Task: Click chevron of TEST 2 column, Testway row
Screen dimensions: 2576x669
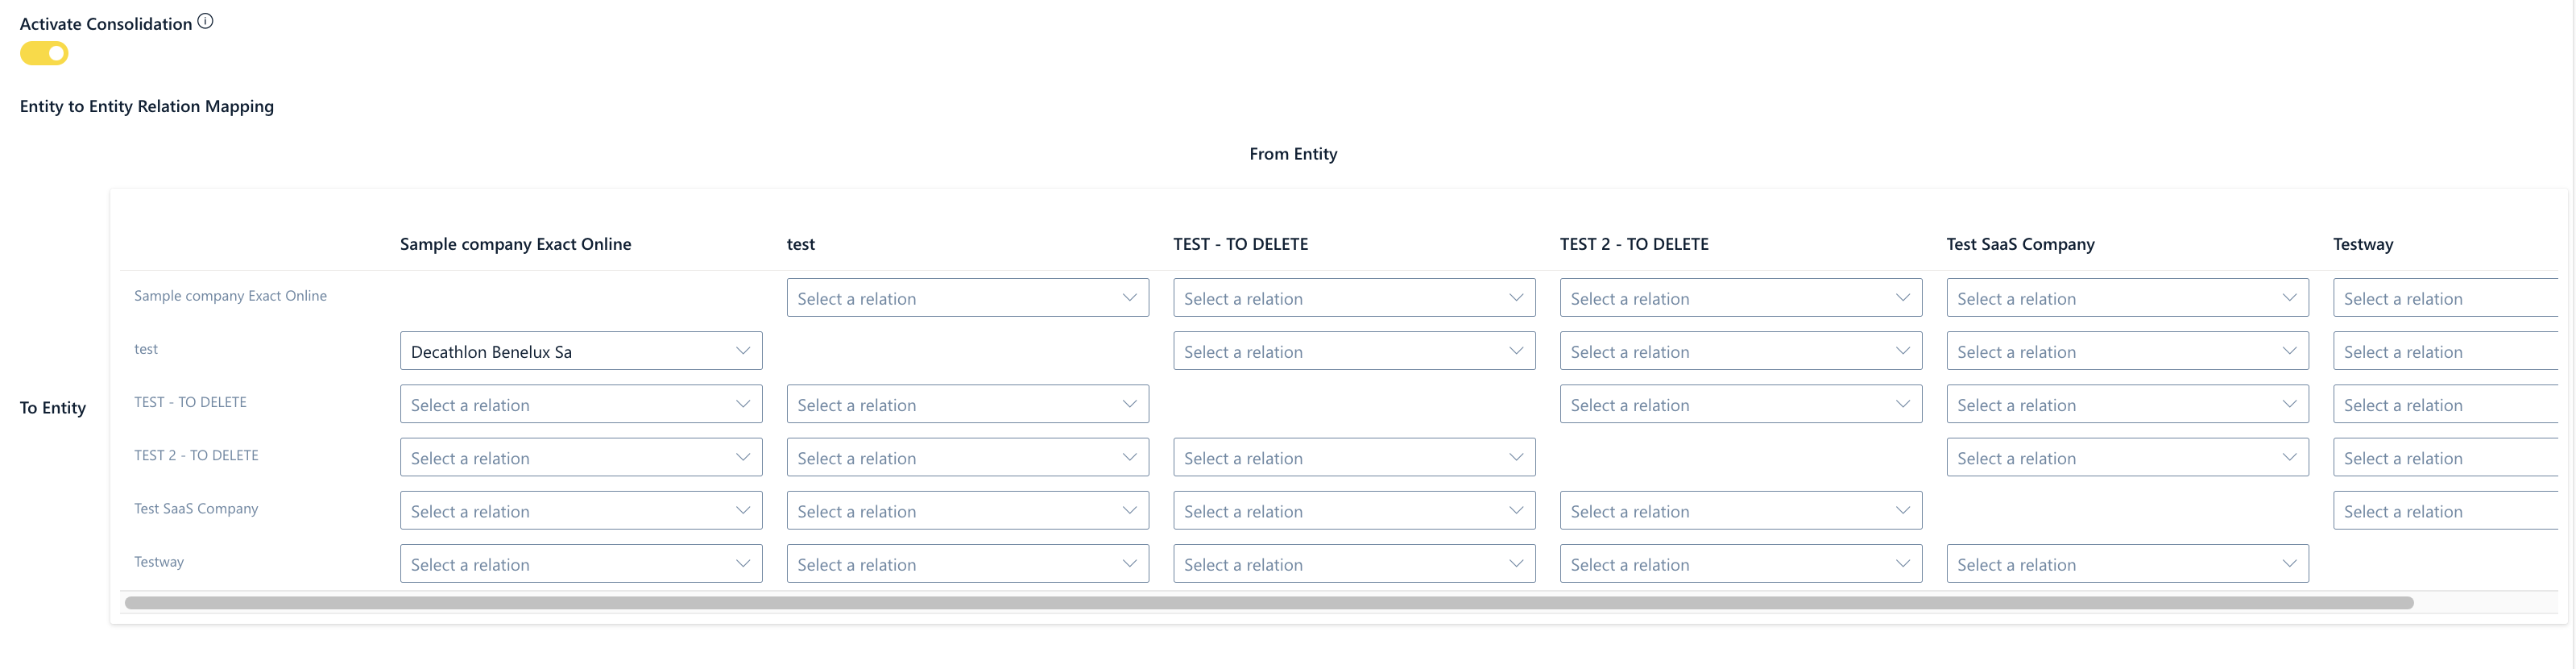Action: coord(1902,563)
